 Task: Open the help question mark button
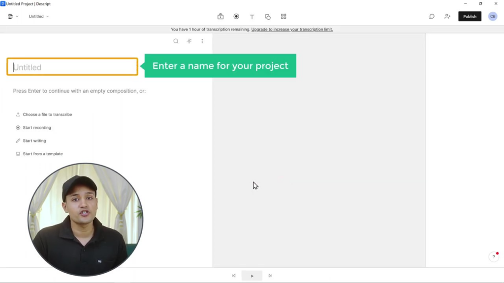click(x=494, y=256)
